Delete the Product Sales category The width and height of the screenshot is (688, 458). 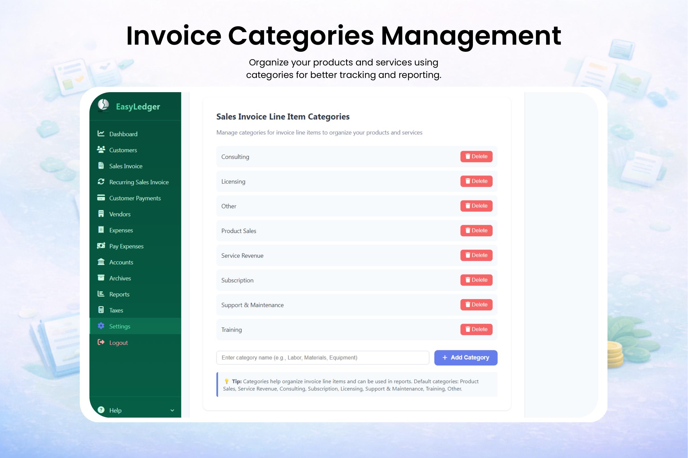coord(476,230)
